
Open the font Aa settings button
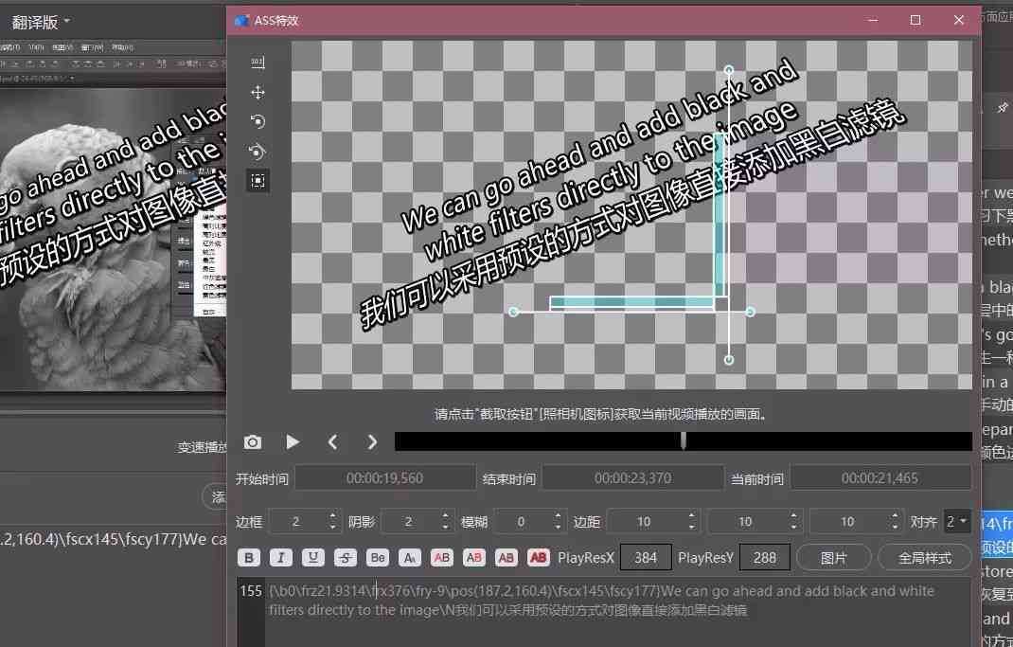pos(410,558)
